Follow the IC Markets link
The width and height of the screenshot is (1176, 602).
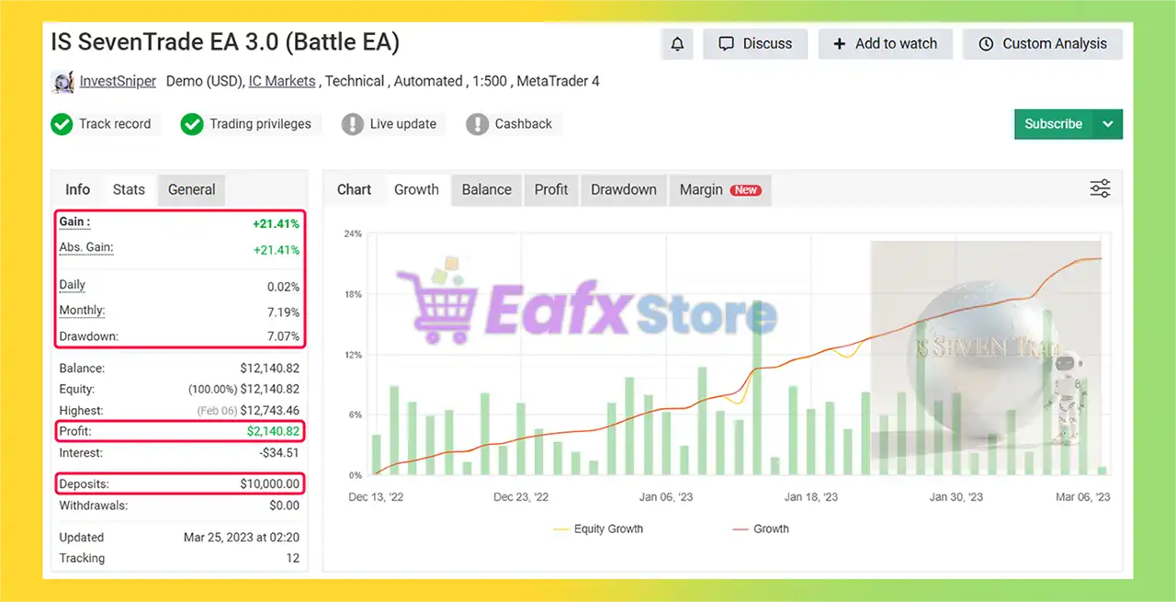pos(282,82)
